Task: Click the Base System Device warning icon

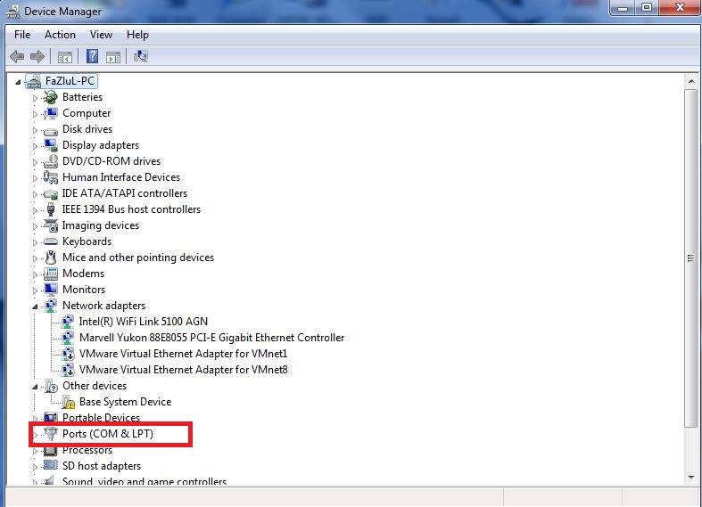Action: click(x=69, y=402)
